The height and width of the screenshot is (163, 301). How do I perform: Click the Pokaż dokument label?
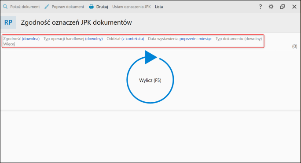point(25,7)
